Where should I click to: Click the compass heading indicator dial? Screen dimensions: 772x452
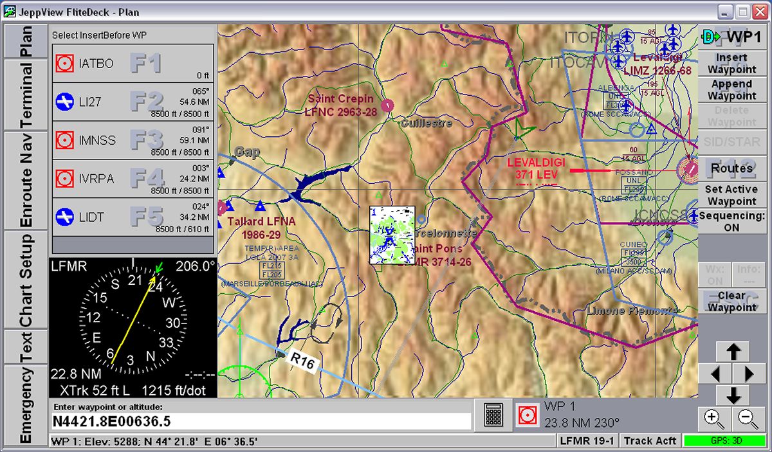(133, 320)
